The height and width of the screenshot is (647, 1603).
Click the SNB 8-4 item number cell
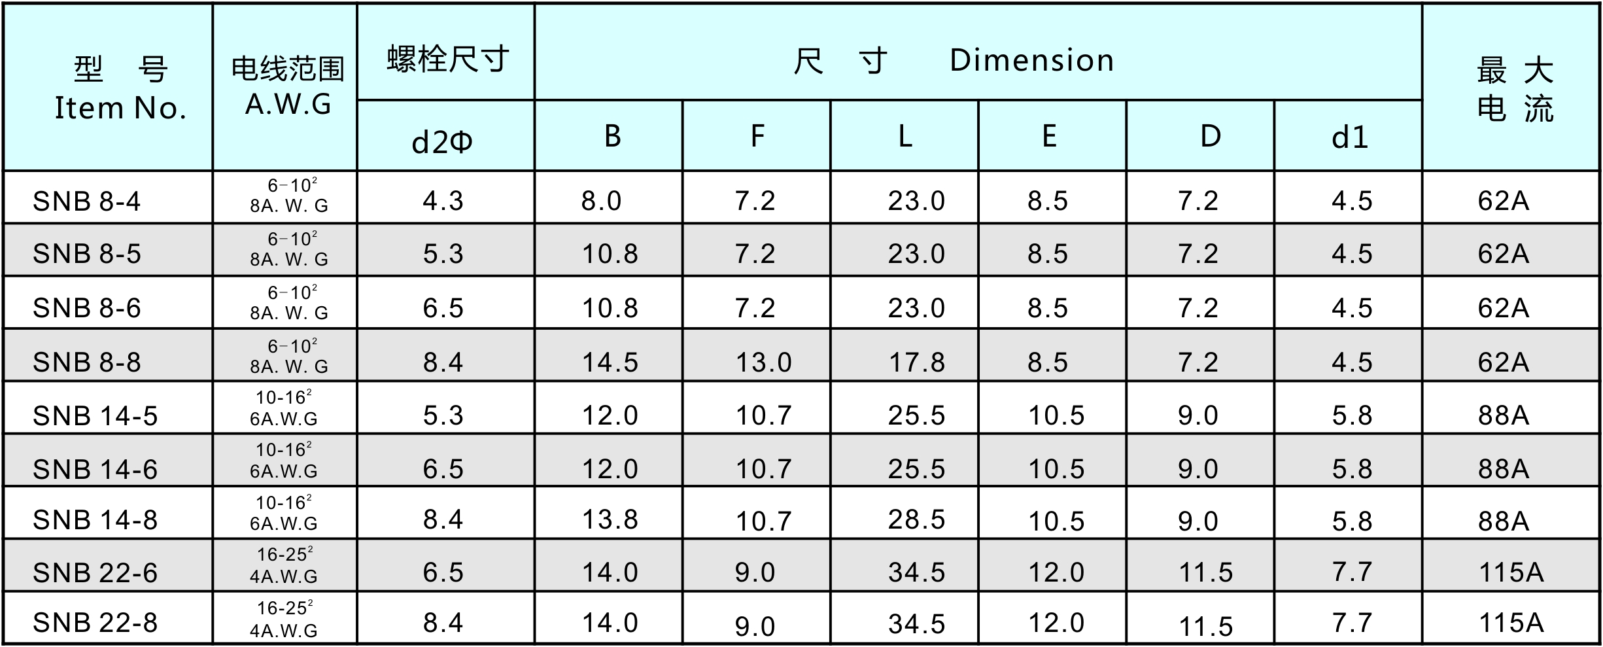(87, 201)
